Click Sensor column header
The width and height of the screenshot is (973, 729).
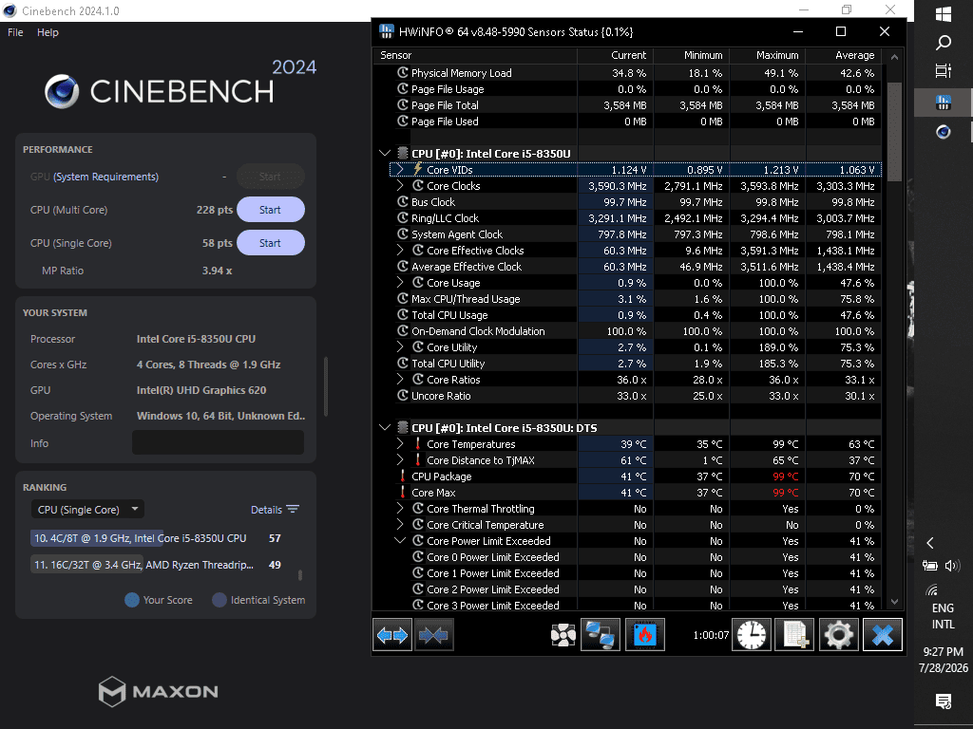coord(475,55)
